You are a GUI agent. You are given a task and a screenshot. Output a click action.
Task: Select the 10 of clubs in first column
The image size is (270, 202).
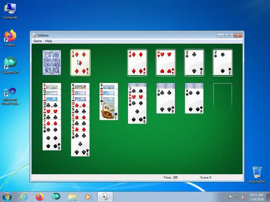click(52, 104)
